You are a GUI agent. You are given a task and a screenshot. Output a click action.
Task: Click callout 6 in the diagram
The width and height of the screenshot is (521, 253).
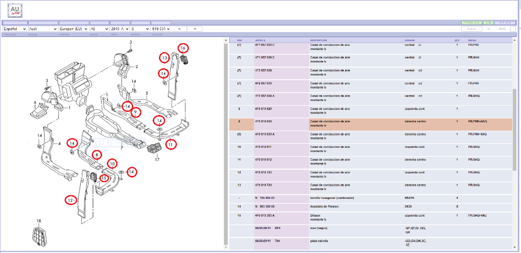coord(35,103)
